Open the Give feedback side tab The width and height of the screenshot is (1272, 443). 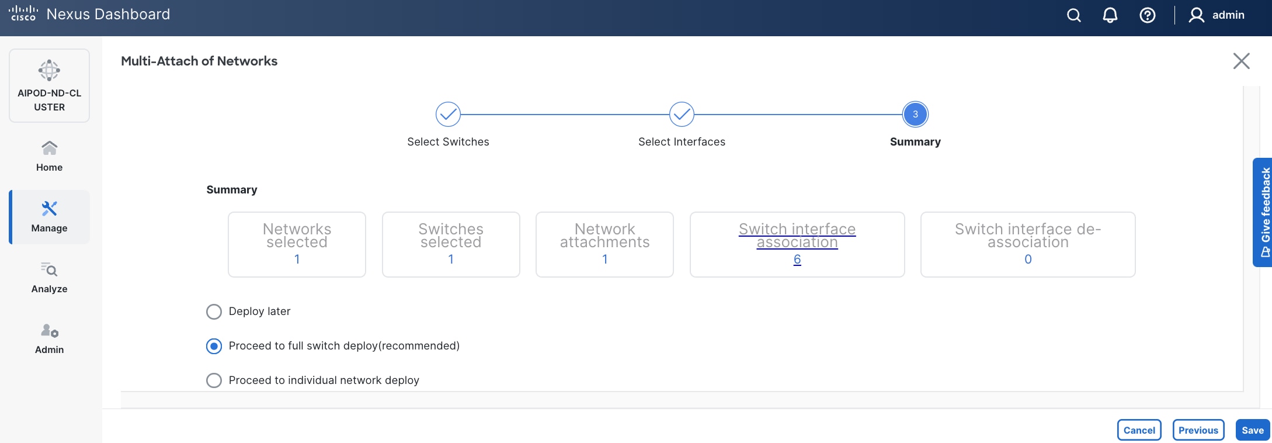(1263, 212)
